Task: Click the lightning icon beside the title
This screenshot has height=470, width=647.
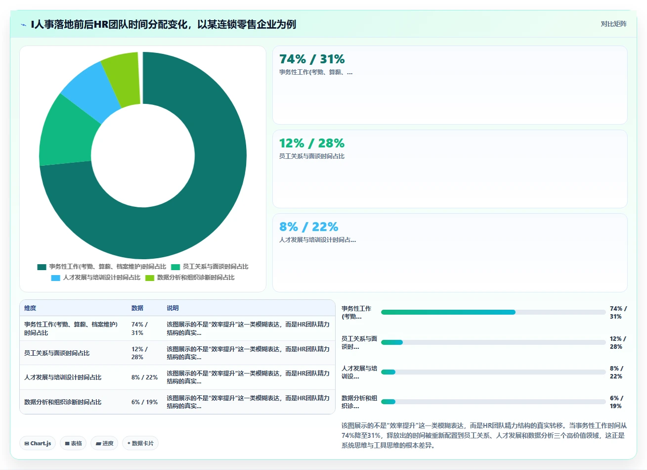Action: coord(23,25)
